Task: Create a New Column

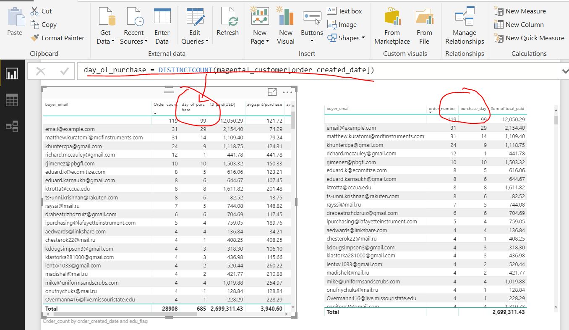Action: (519, 24)
